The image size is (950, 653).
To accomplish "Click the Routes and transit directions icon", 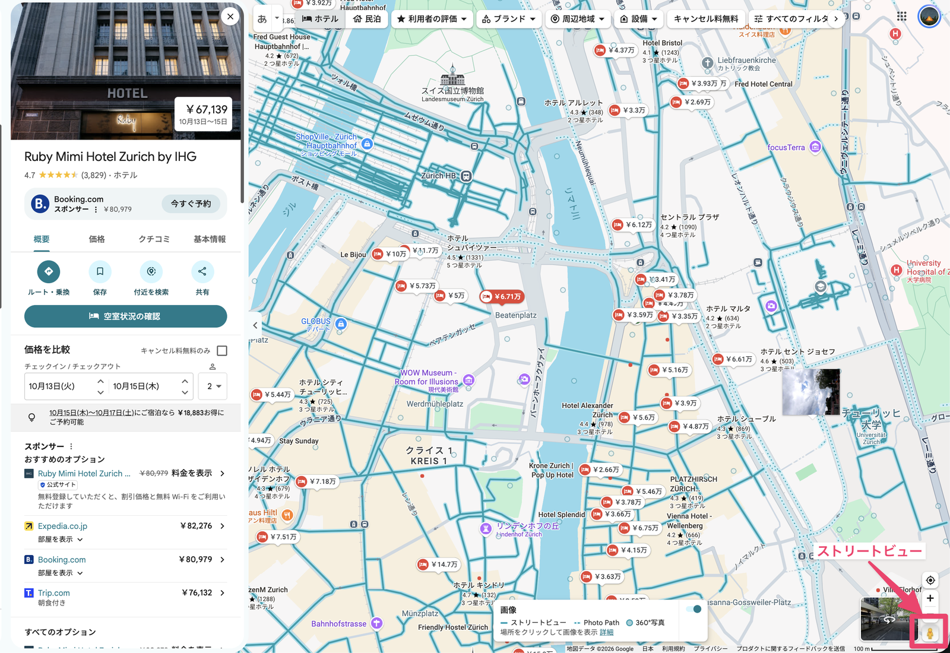I will pyautogui.click(x=49, y=271).
